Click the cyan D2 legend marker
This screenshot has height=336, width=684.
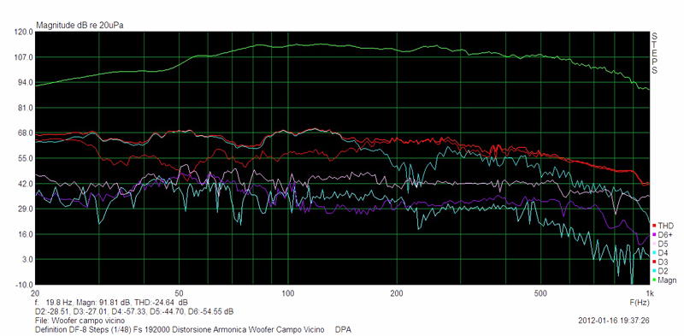(x=654, y=271)
